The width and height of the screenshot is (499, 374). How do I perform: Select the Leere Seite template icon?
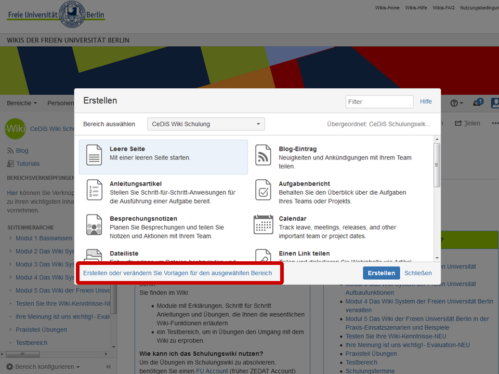[94, 155]
